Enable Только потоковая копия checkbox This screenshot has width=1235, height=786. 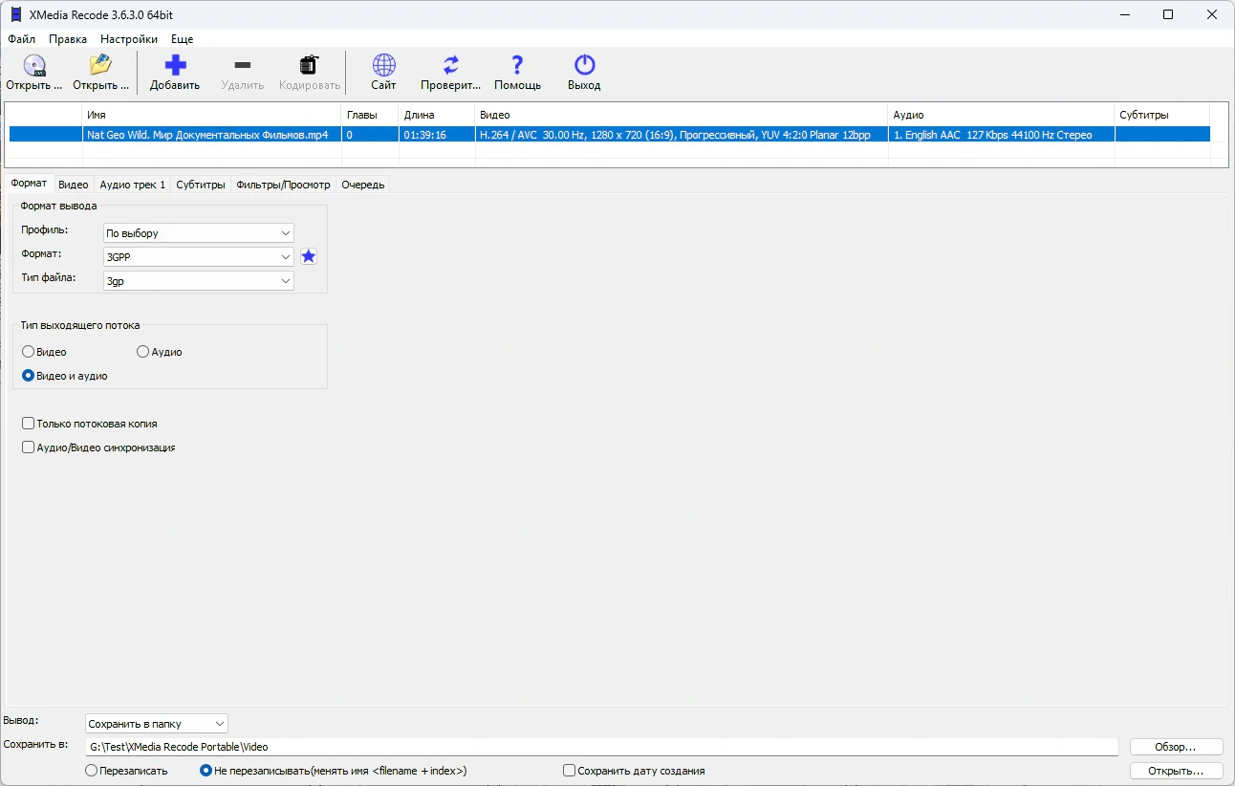click(28, 424)
